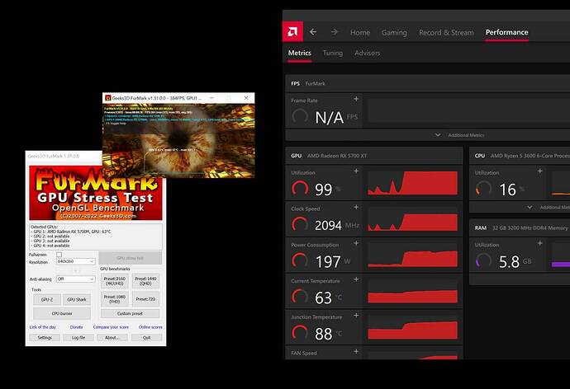
Task: Click the Frame Rate circular gauge icon
Action: pos(300,116)
